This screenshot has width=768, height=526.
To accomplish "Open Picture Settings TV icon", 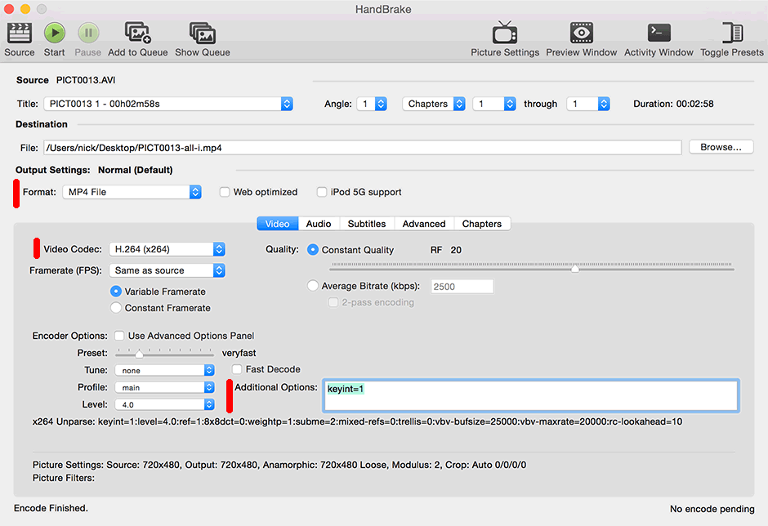I will pyautogui.click(x=504, y=33).
